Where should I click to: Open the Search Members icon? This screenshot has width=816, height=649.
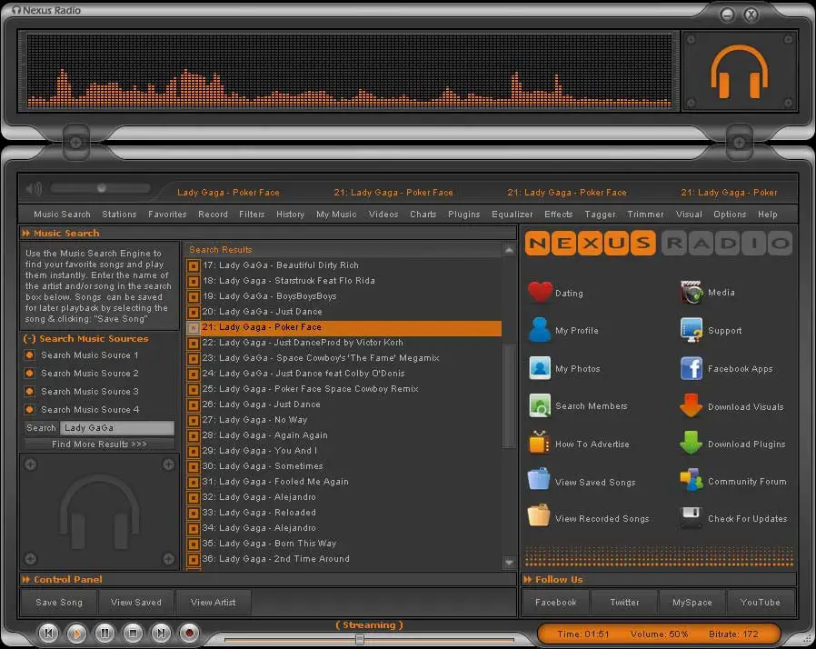tap(540, 406)
